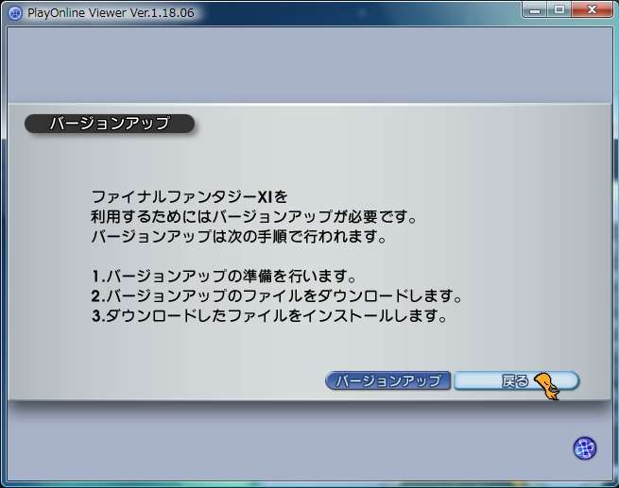
Task: Close the PlayOnline Viewer window
Action: coord(592,9)
